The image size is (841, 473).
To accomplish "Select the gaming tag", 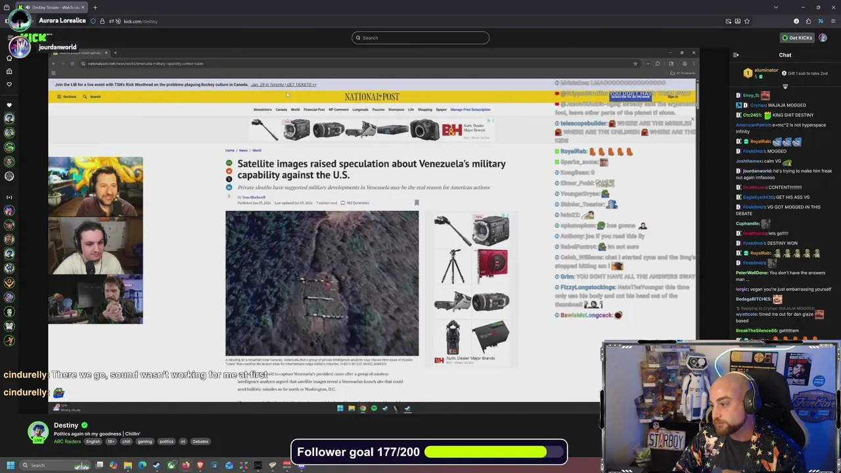I will [145, 441].
